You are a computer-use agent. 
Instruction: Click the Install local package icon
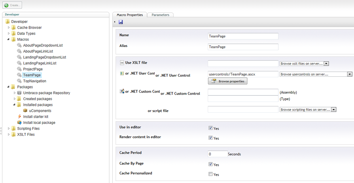click(19, 123)
